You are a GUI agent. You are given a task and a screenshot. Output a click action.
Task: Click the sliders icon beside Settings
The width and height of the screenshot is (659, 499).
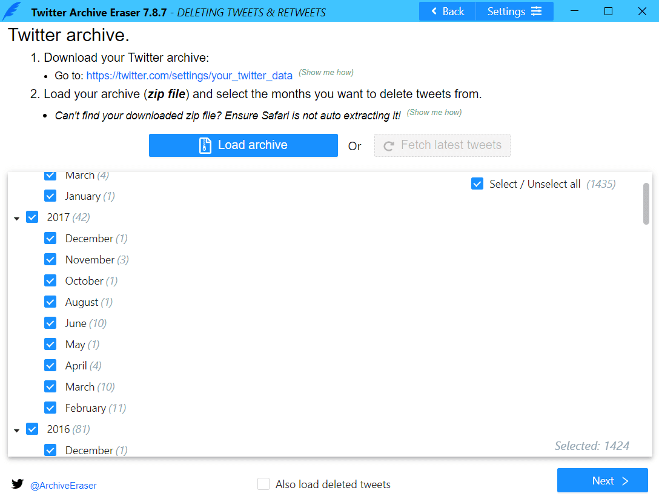(x=537, y=12)
